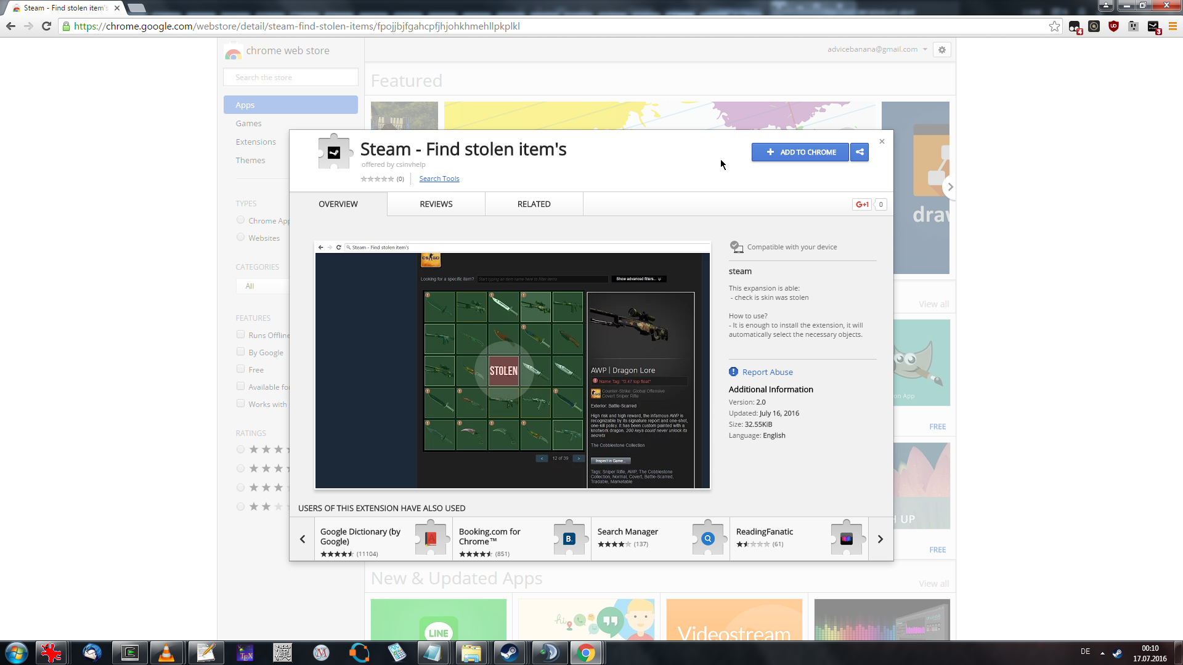Click the Report Abuse exclamation icon
The image size is (1183, 665).
tap(733, 372)
